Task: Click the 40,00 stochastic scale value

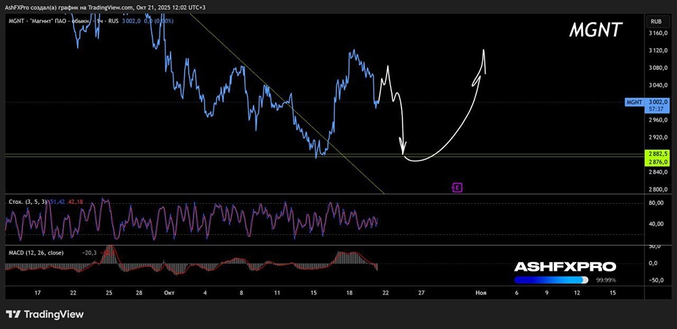Action: [x=656, y=223]
